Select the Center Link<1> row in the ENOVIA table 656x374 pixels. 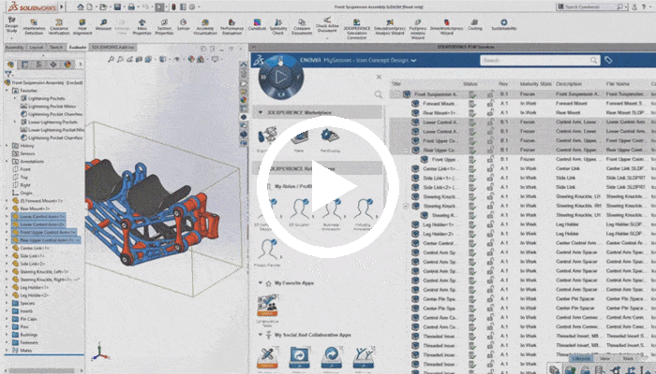click(x=523, y=168)
